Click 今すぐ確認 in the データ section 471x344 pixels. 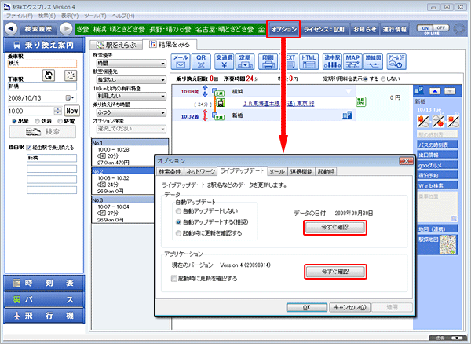click(335, 228)
